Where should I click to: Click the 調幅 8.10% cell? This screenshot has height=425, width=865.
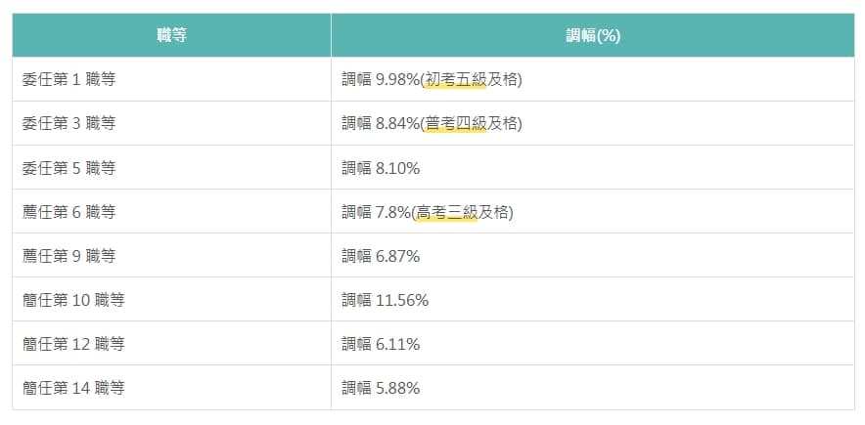[x=592, y=167]
